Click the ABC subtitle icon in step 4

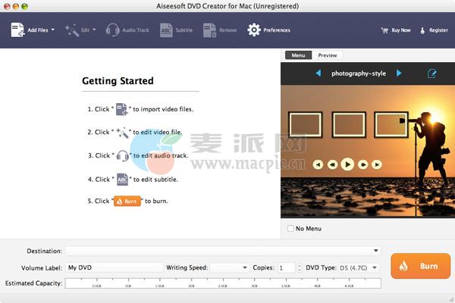tap(122, 180)
